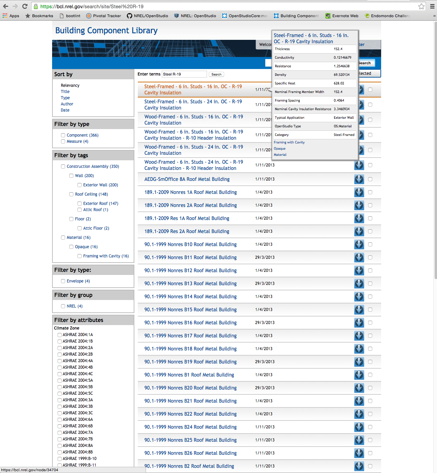Tick the Measure (4) type filter
Image resolution: width=437 pixels, height=473 pixels.
point(63,141)
